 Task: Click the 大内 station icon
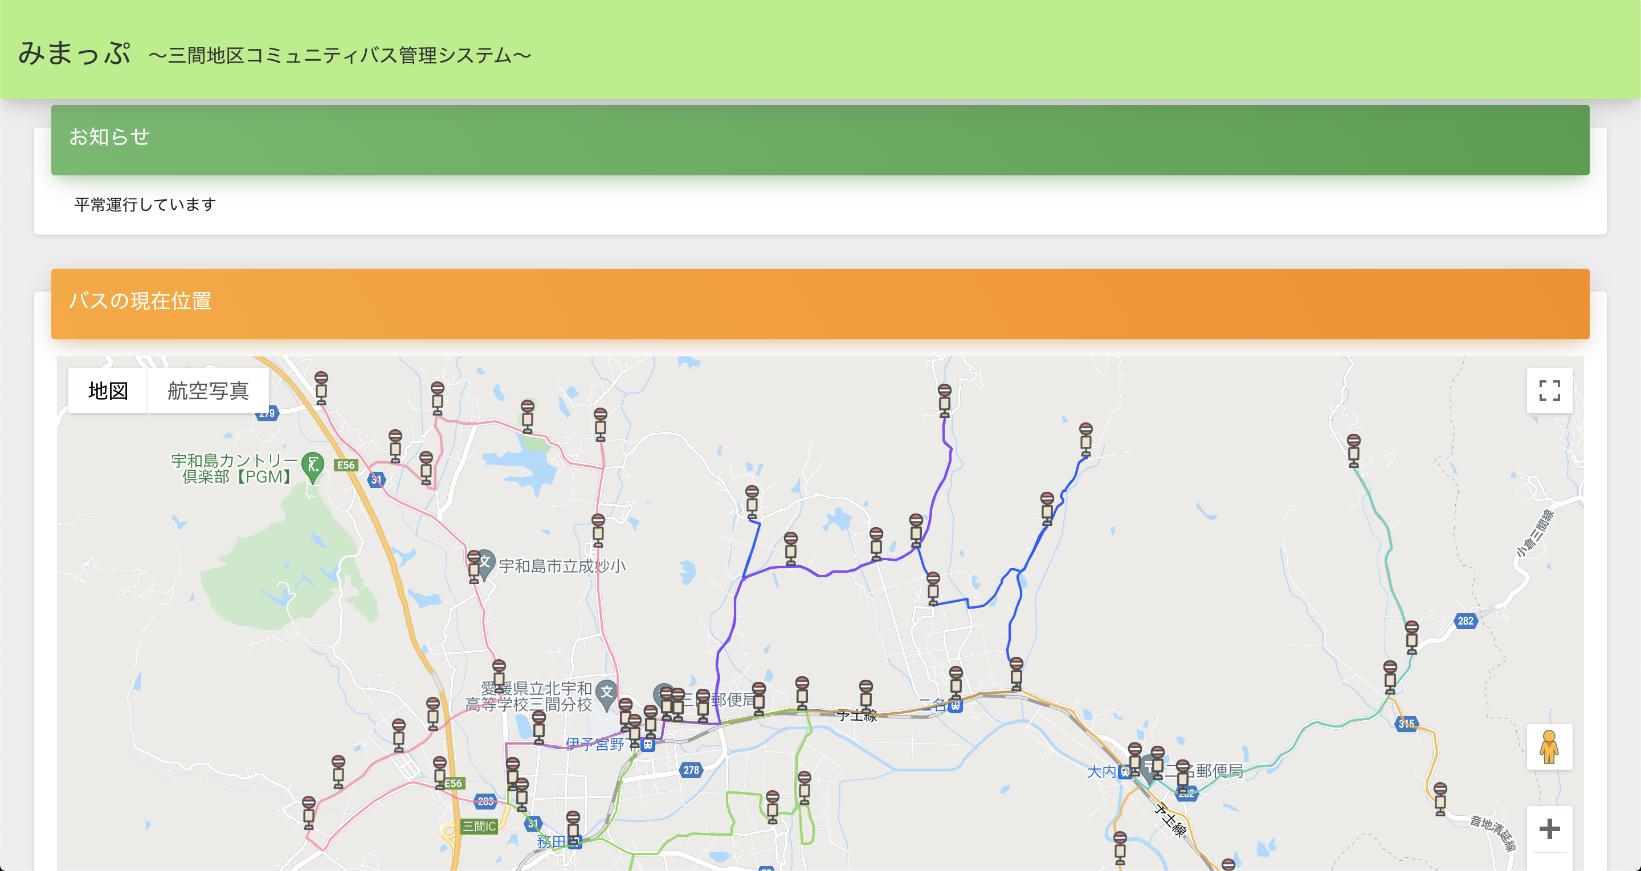[1125, 773]
